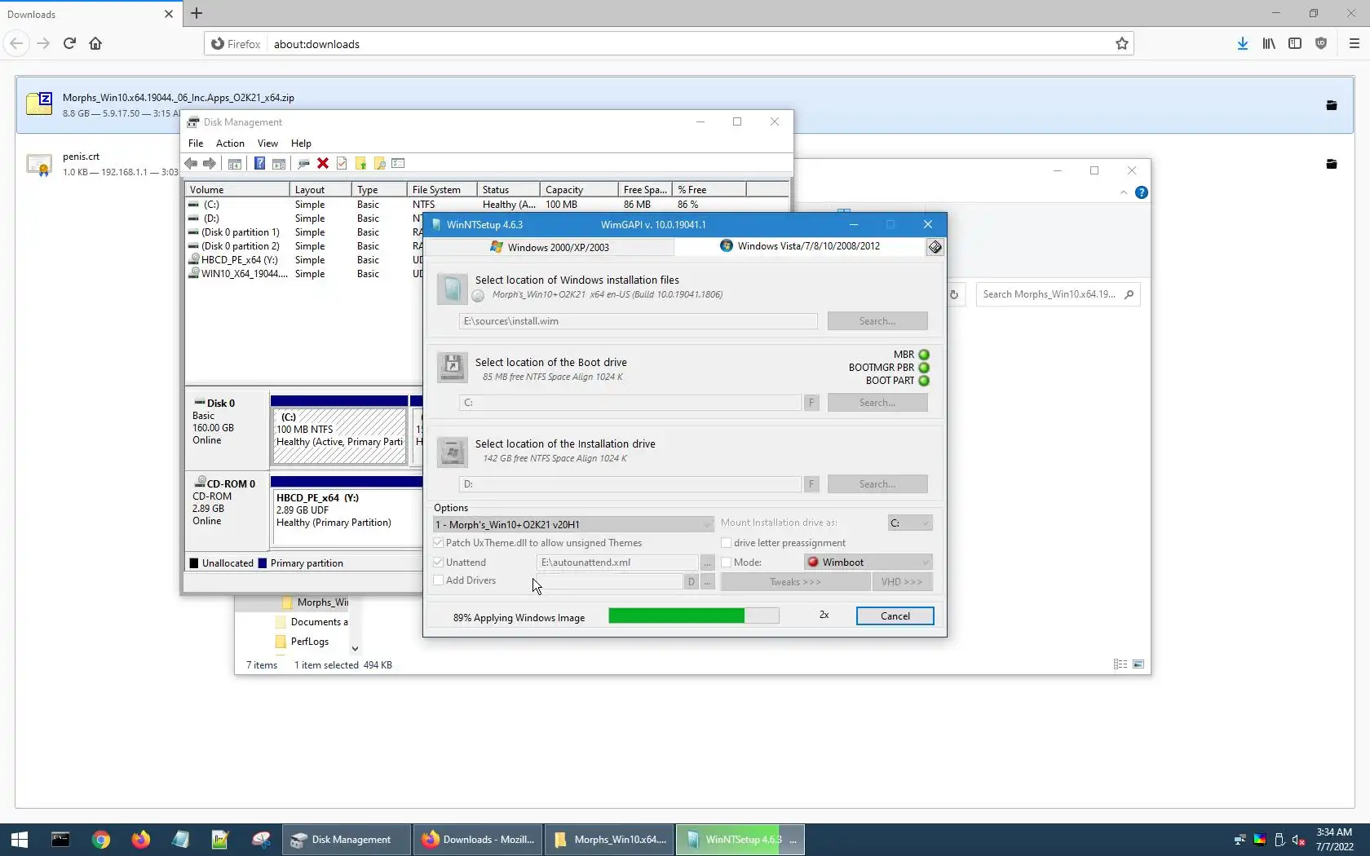
Task: Open the Firefox hamburger menu
Action: [x=1354, y=44]
